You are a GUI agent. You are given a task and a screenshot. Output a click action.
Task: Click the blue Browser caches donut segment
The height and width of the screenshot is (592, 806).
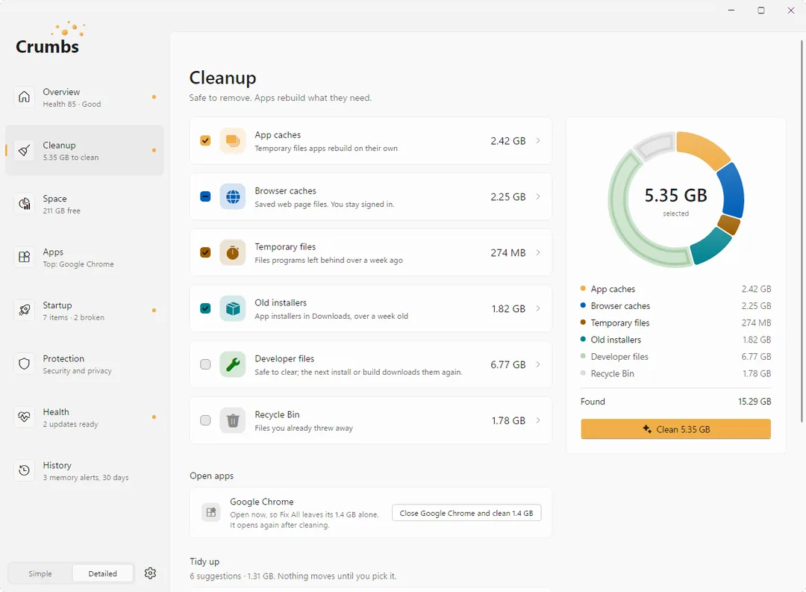point(732,190)
